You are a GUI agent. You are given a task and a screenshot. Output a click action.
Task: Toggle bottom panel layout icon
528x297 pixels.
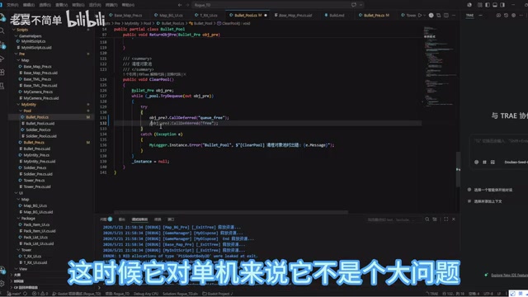495,5
